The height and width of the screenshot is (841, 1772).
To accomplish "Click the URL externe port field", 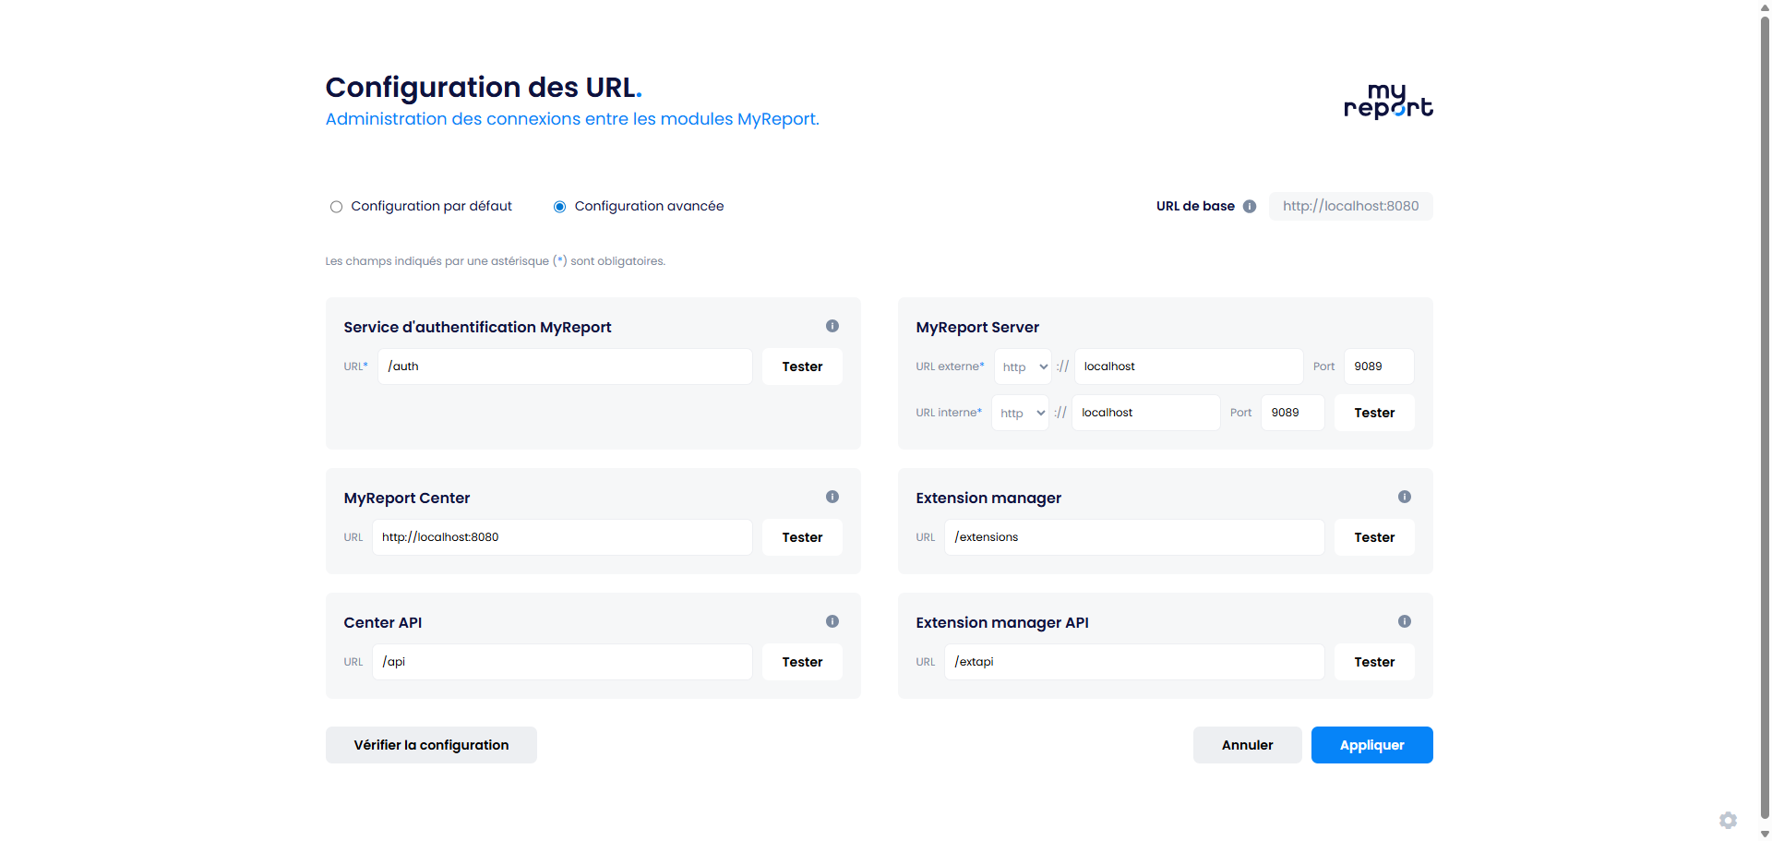I will pos(1378,366).
